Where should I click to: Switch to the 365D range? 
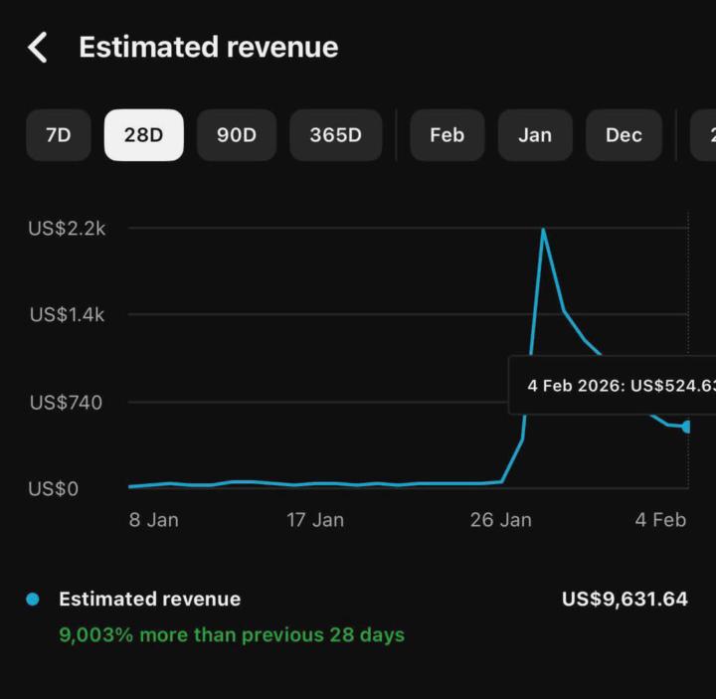pos(335,135)
